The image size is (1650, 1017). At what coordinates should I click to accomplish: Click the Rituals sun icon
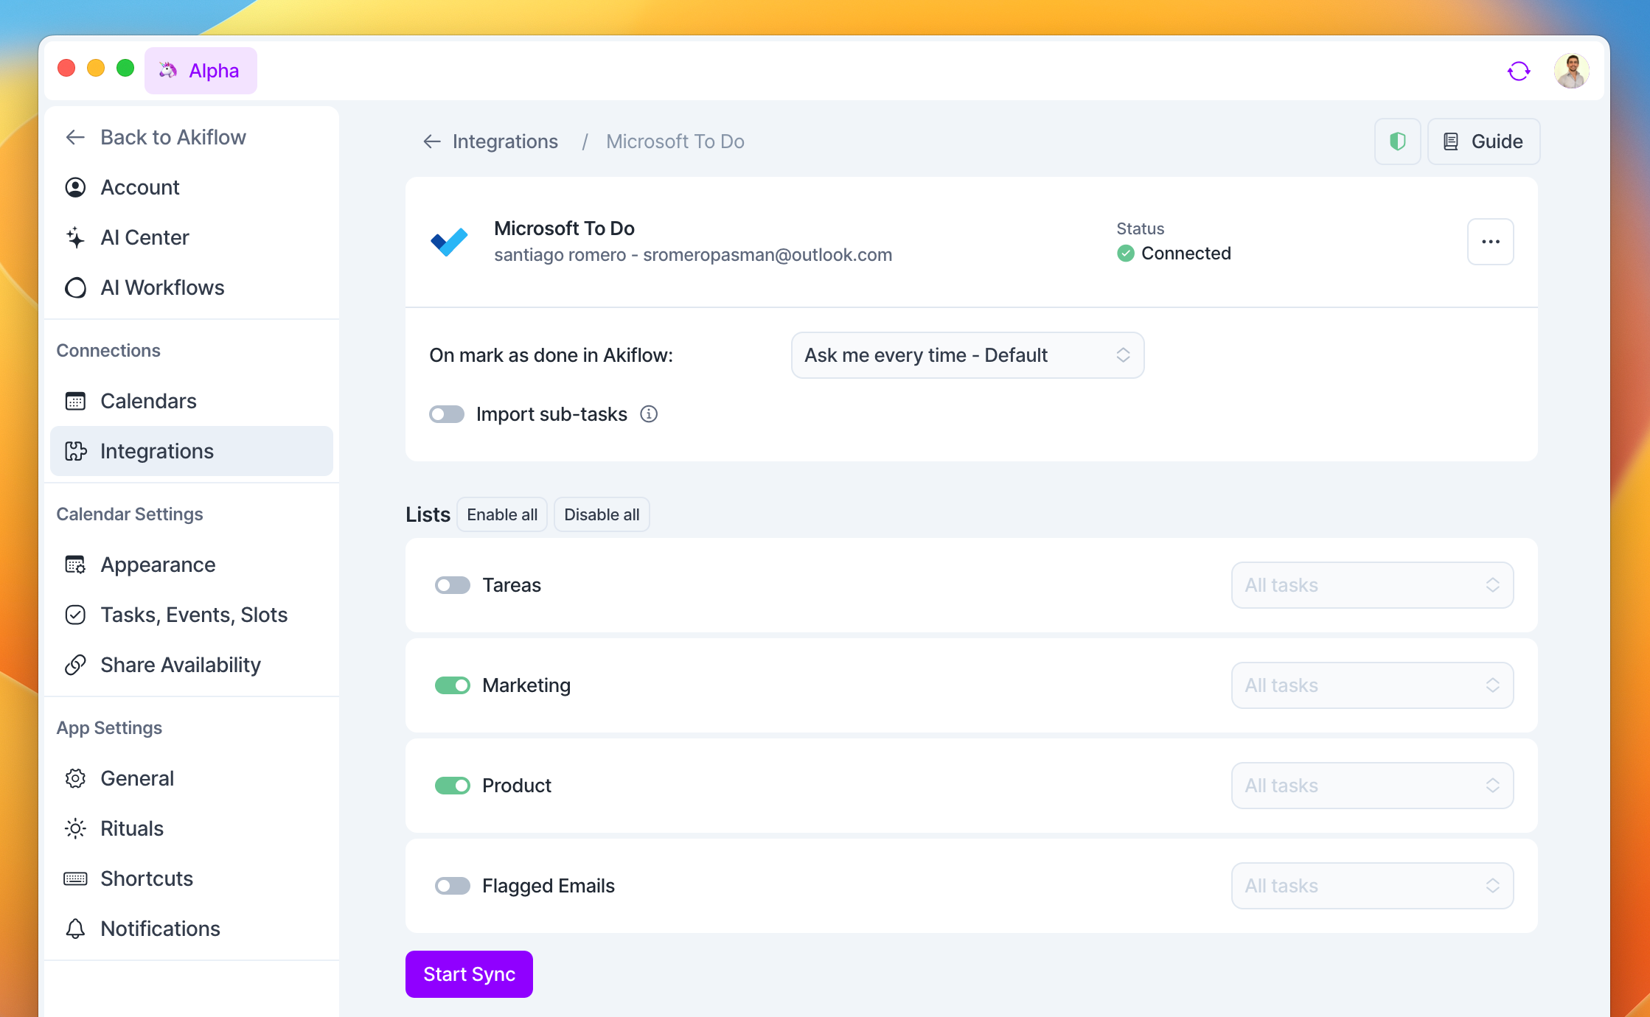pos(75,828)
